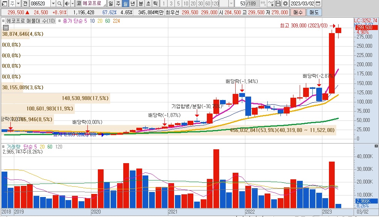The width and height of the screenshot is (379, 217).
Task: Click the 38,874,646(4.6%) volume profile label
Action: pos(23,34)
